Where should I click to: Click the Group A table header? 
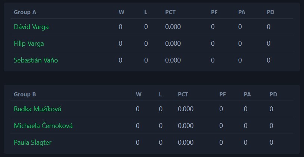(x=25, y=12)
